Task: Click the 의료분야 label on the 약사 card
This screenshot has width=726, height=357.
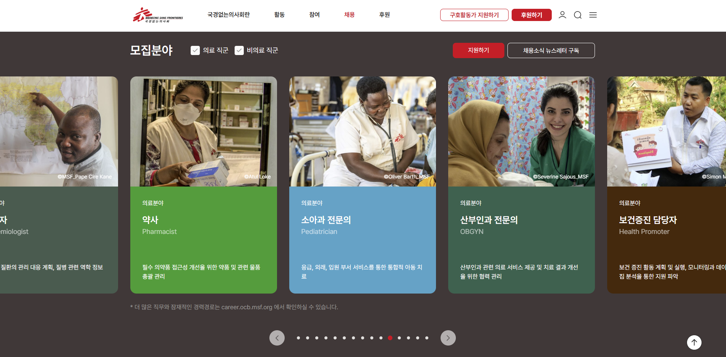Action: coord(153,203)
